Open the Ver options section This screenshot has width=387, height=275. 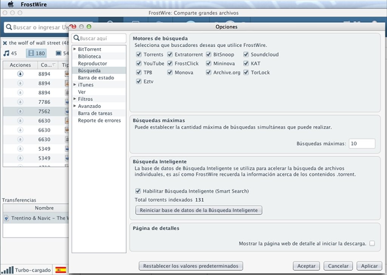click(x=99, y=92)
